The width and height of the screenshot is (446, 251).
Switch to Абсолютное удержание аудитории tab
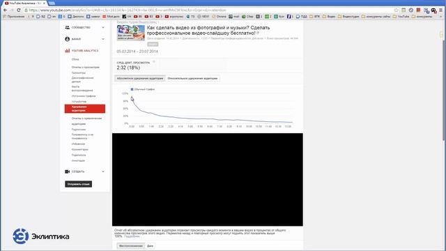coord(140,78)
